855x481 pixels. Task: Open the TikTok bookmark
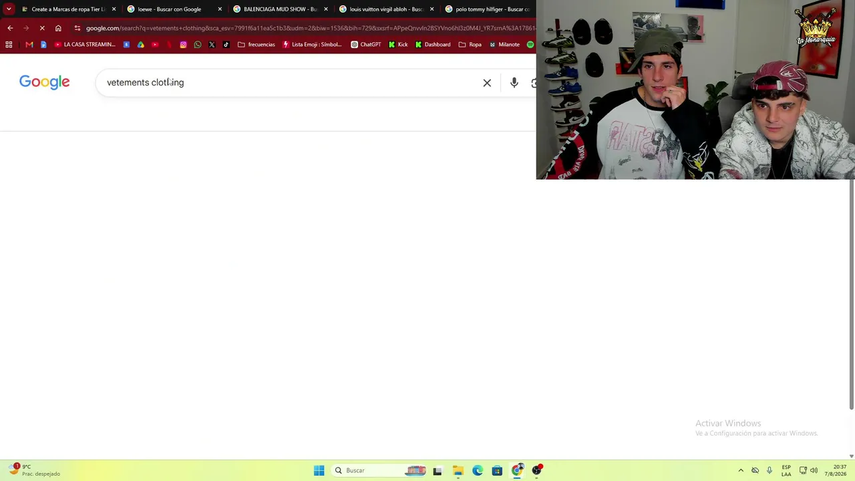226,45
